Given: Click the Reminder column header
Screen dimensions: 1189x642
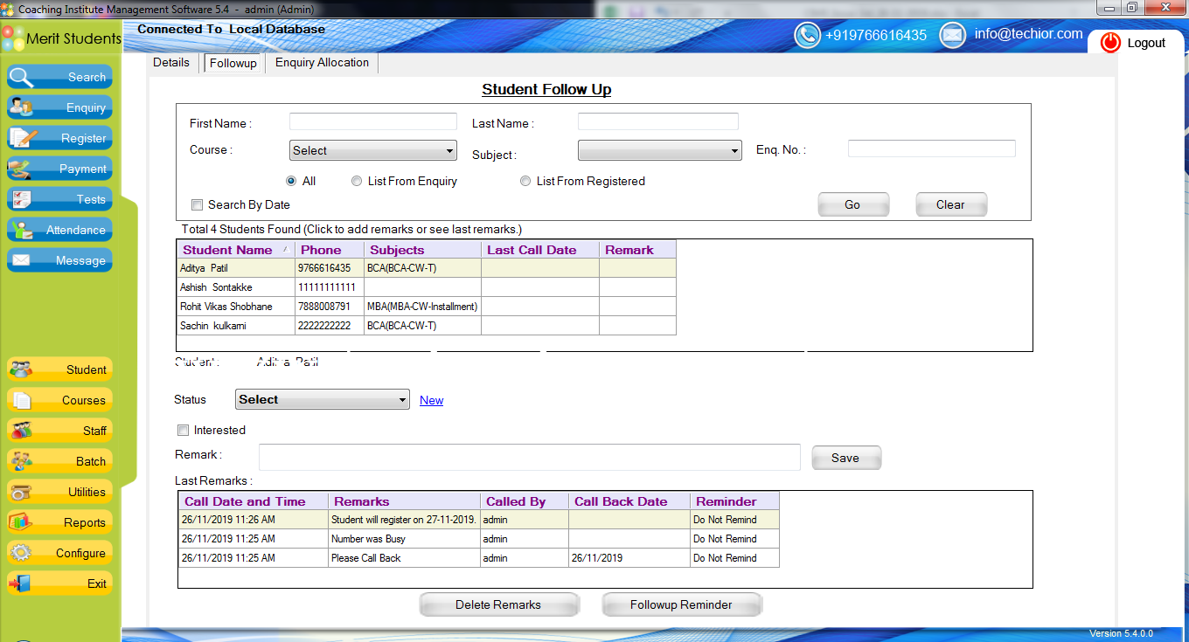Looking at the screenshot, I should pyautogui.click(x=734, y=501).
